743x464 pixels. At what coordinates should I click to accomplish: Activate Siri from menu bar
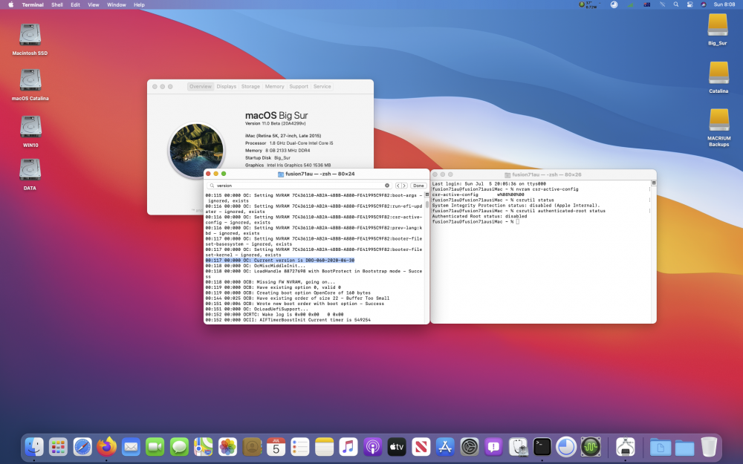pyautogui.click(x=703, y=4)
